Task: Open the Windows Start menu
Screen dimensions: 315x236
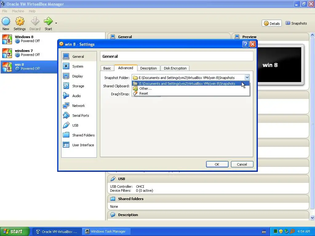Action: 14,232
